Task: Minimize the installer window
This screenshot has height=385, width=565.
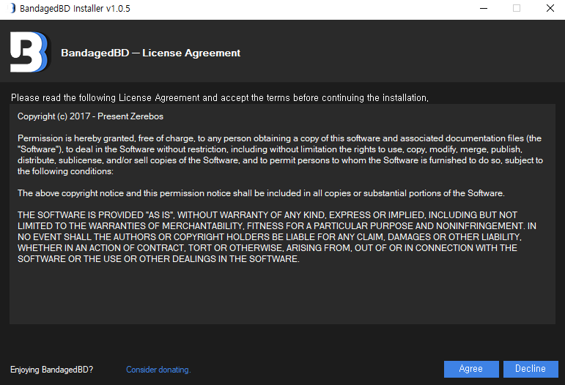Action: 484,8
